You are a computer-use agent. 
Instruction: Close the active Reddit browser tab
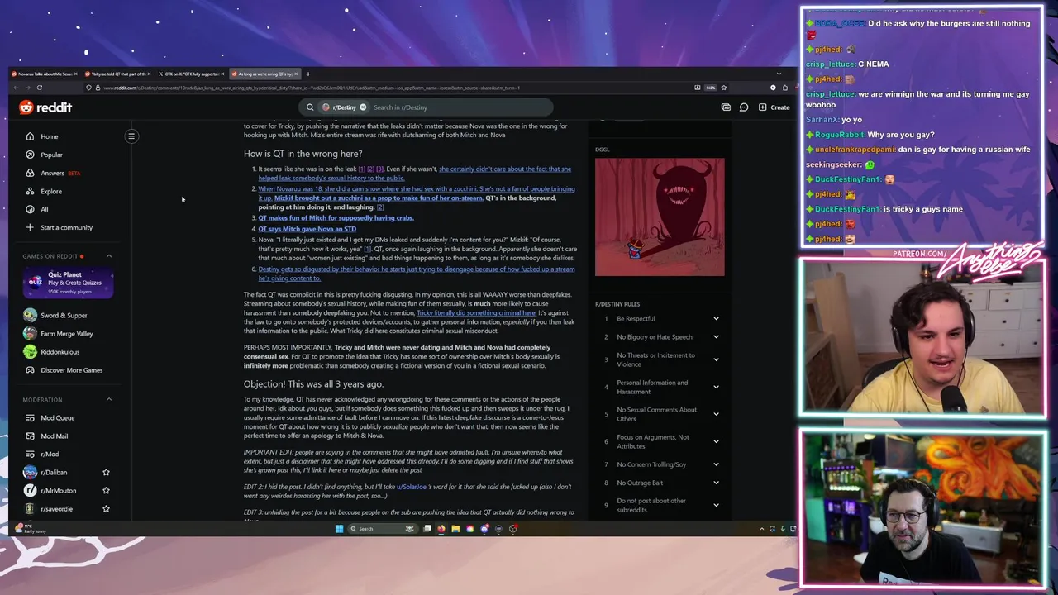297,74
